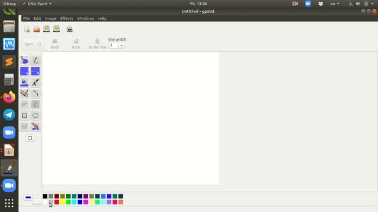
Task: Toggle Italic text formatting
Action: (76, 44)
